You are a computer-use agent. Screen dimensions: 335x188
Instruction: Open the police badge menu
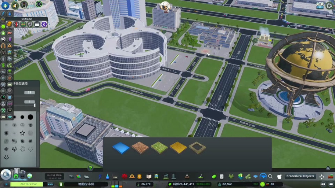[140, 177]
